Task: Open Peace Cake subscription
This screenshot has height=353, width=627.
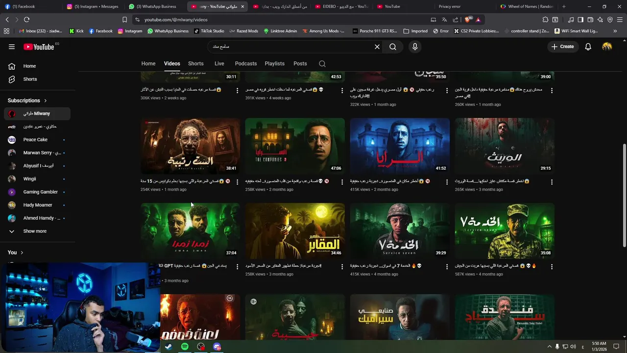Action: click(37, 140)
